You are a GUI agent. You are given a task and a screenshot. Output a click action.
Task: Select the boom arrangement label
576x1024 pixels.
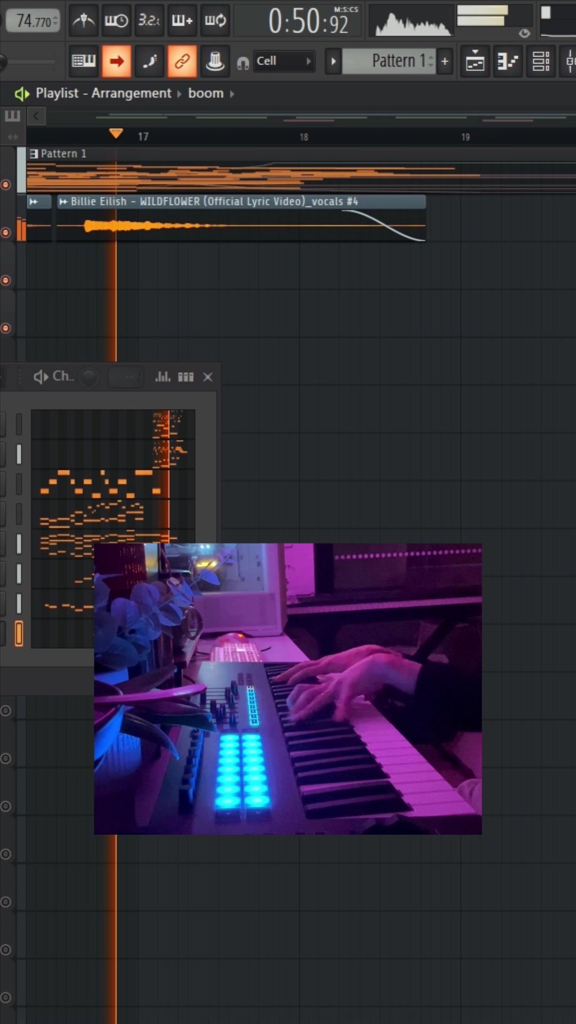206,93
